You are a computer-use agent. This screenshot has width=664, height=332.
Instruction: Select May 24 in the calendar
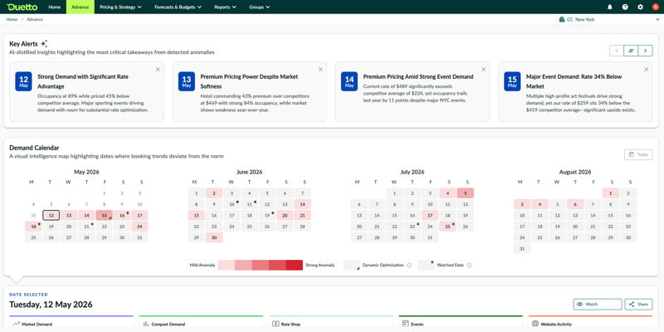[x=139, y=226]
